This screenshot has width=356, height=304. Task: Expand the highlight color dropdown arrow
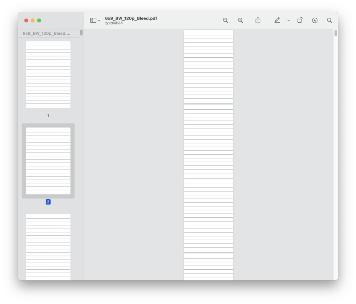click(x=289, y=21)
